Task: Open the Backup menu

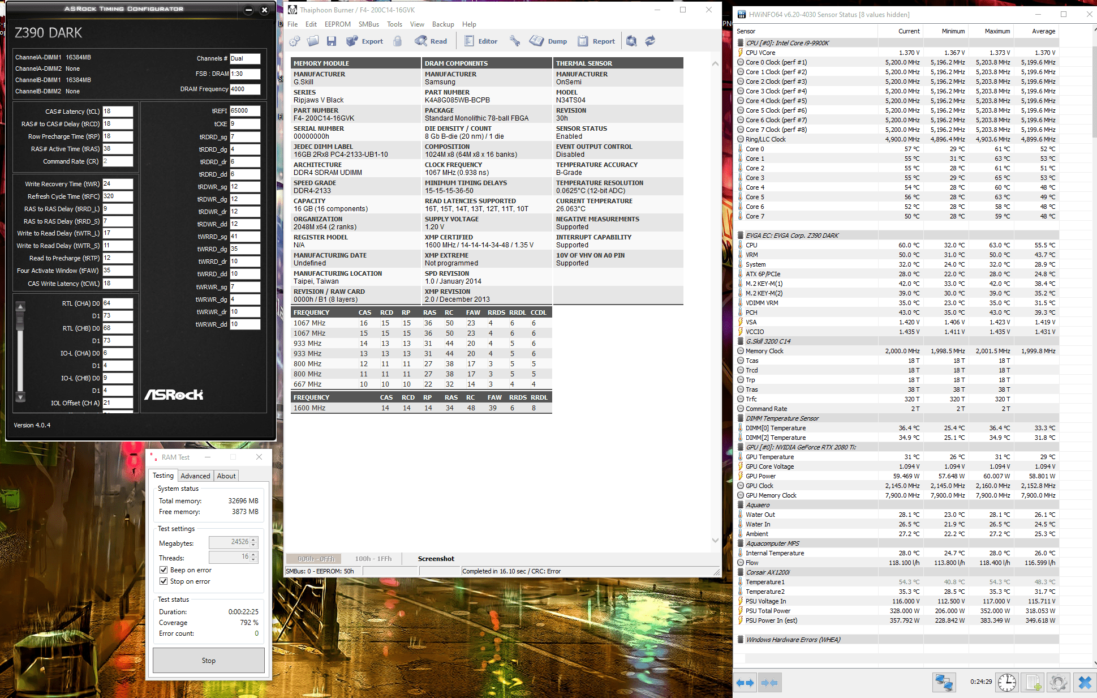Action: (443, 24)
